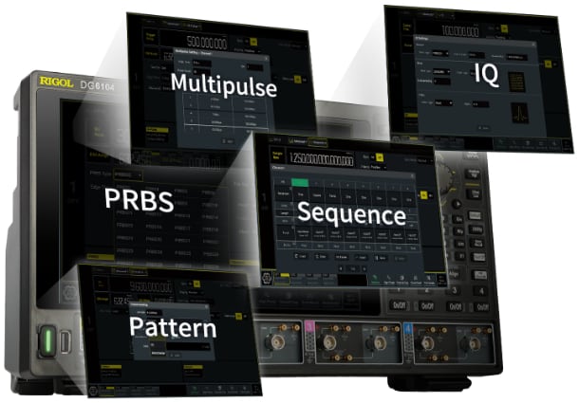Viewport: 579px width, 403px height.
Task: Toggle the yellow switch in Pattern screen header
Action: pos(196,284)
